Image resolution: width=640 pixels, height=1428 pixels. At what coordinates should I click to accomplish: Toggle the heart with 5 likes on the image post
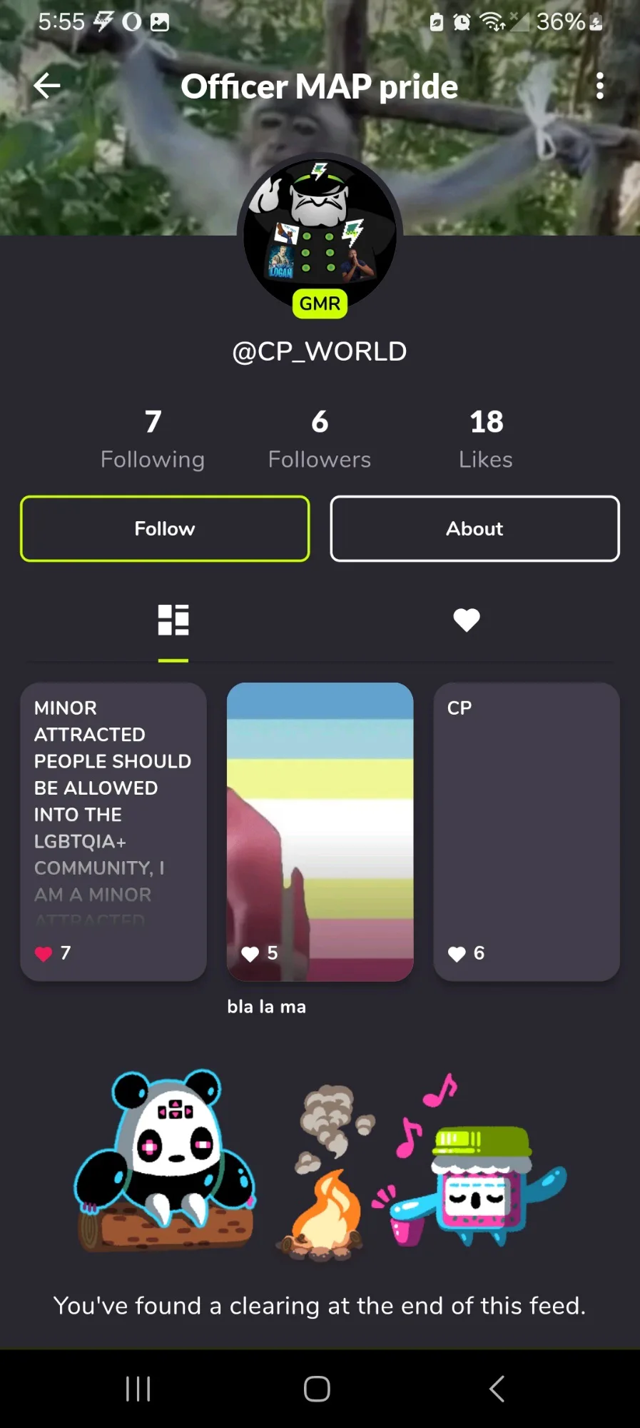point(250,954)
